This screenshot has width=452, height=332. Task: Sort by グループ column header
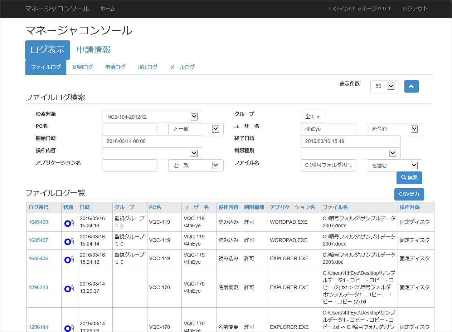click(x=124, y=207)
